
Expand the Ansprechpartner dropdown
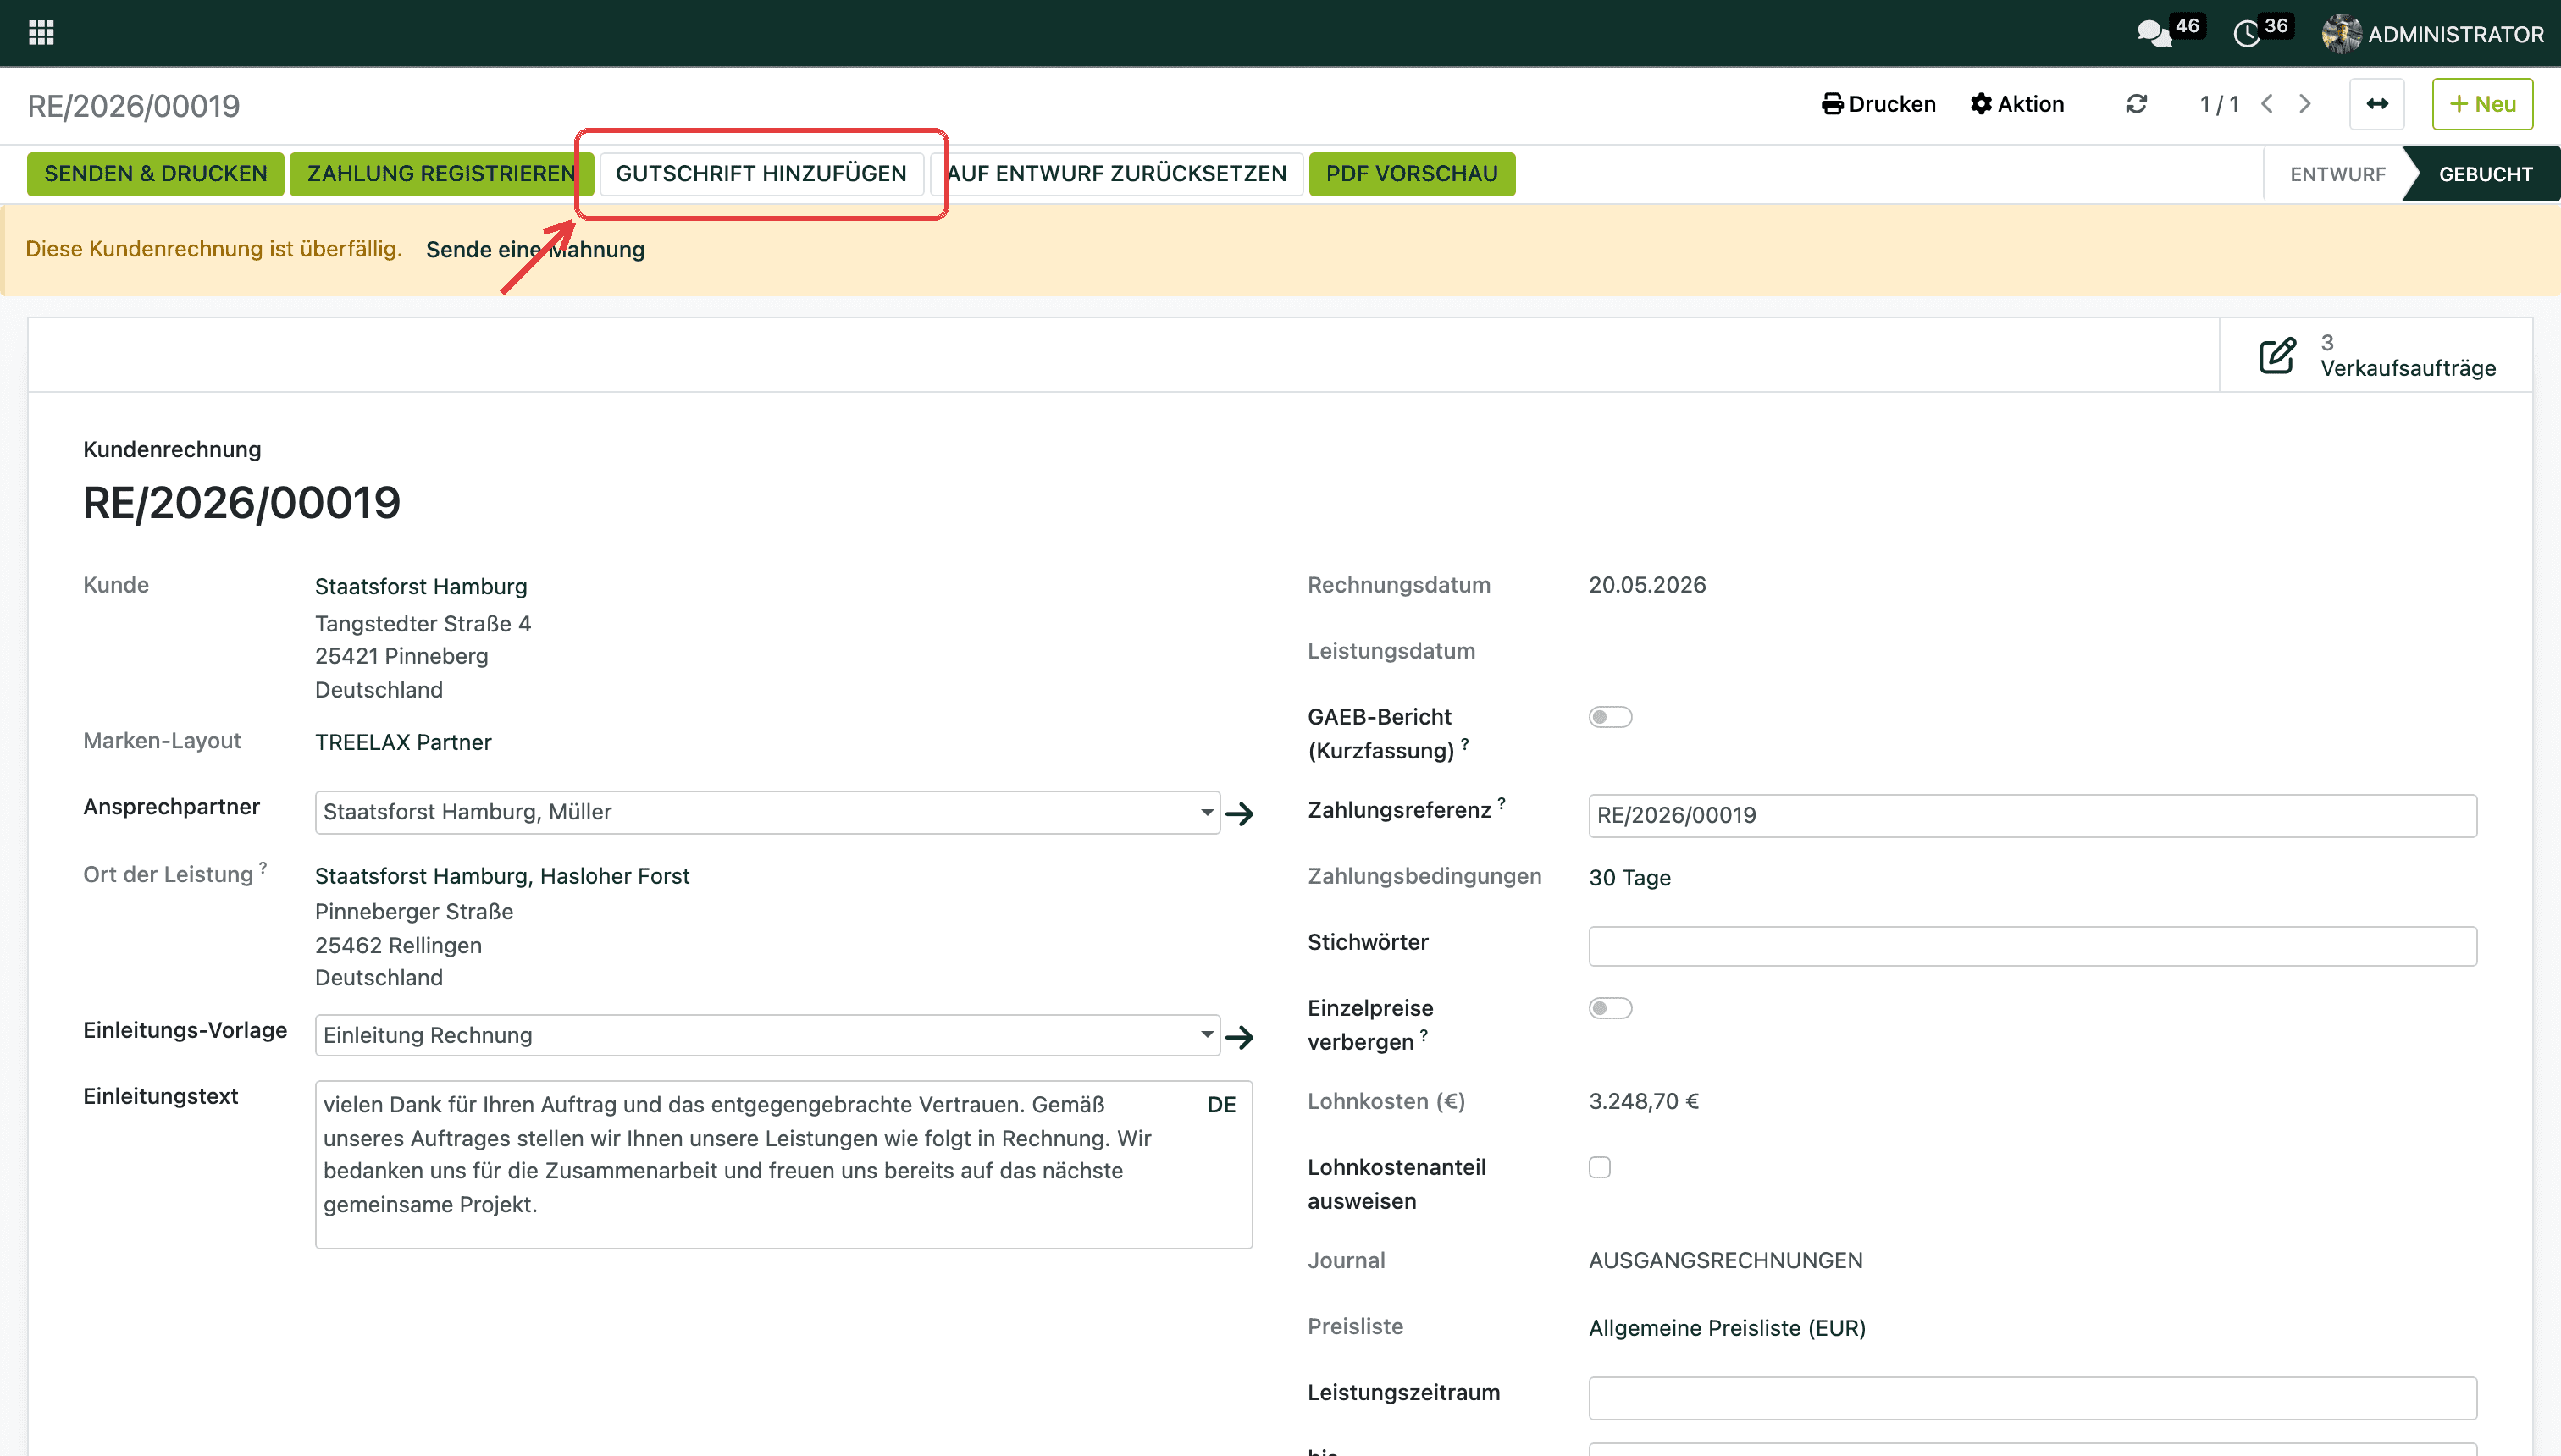point(1208,812)
